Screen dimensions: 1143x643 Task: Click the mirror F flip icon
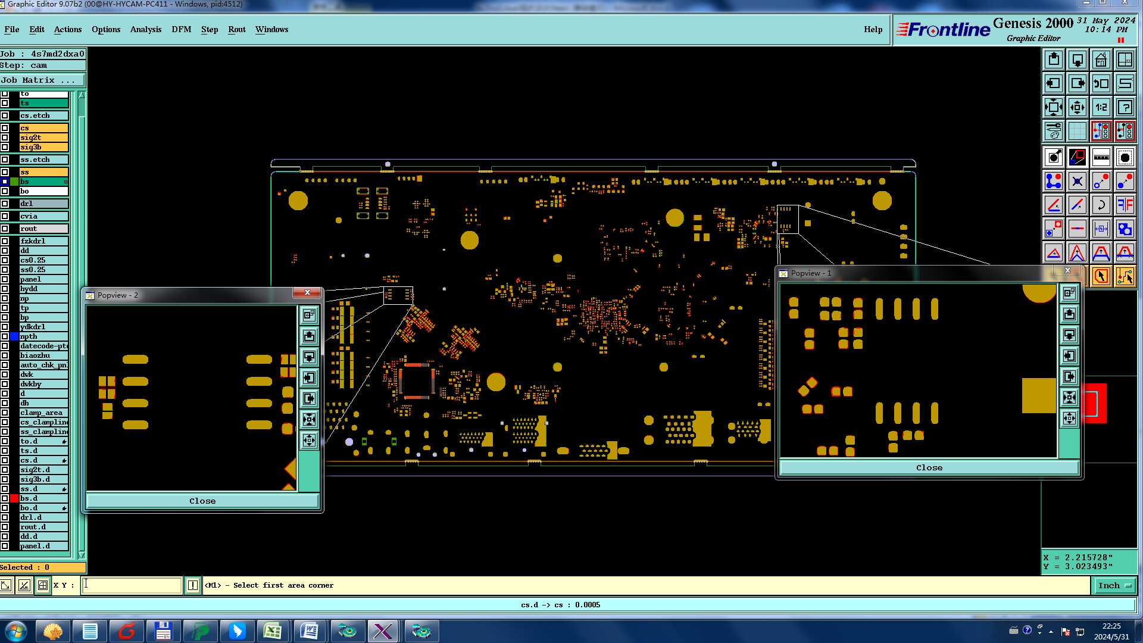(x=1125, y=205)
